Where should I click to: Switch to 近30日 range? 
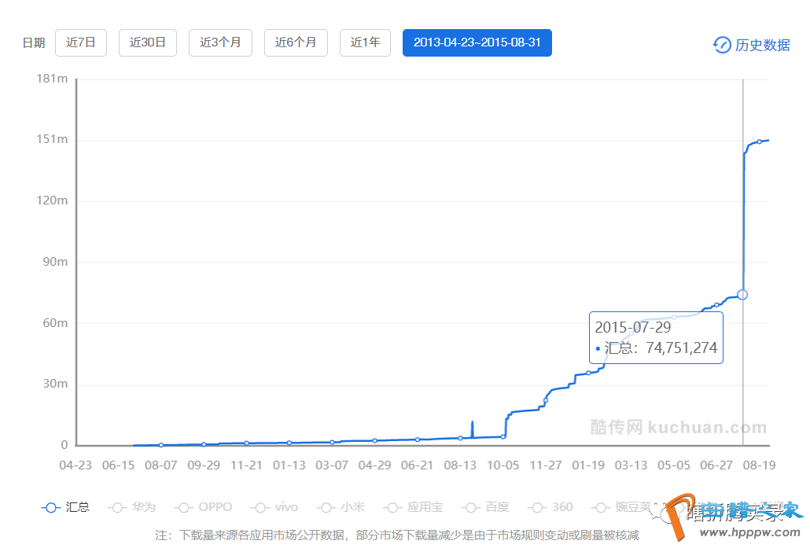[x=148, y=42]
